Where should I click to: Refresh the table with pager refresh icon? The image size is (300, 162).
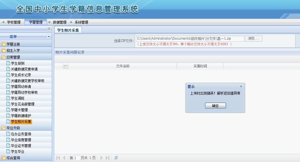pos(116,158)
